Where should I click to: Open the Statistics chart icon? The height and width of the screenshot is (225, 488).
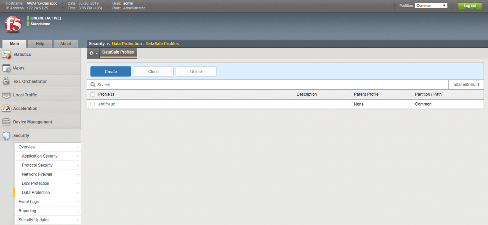point(6,55)
